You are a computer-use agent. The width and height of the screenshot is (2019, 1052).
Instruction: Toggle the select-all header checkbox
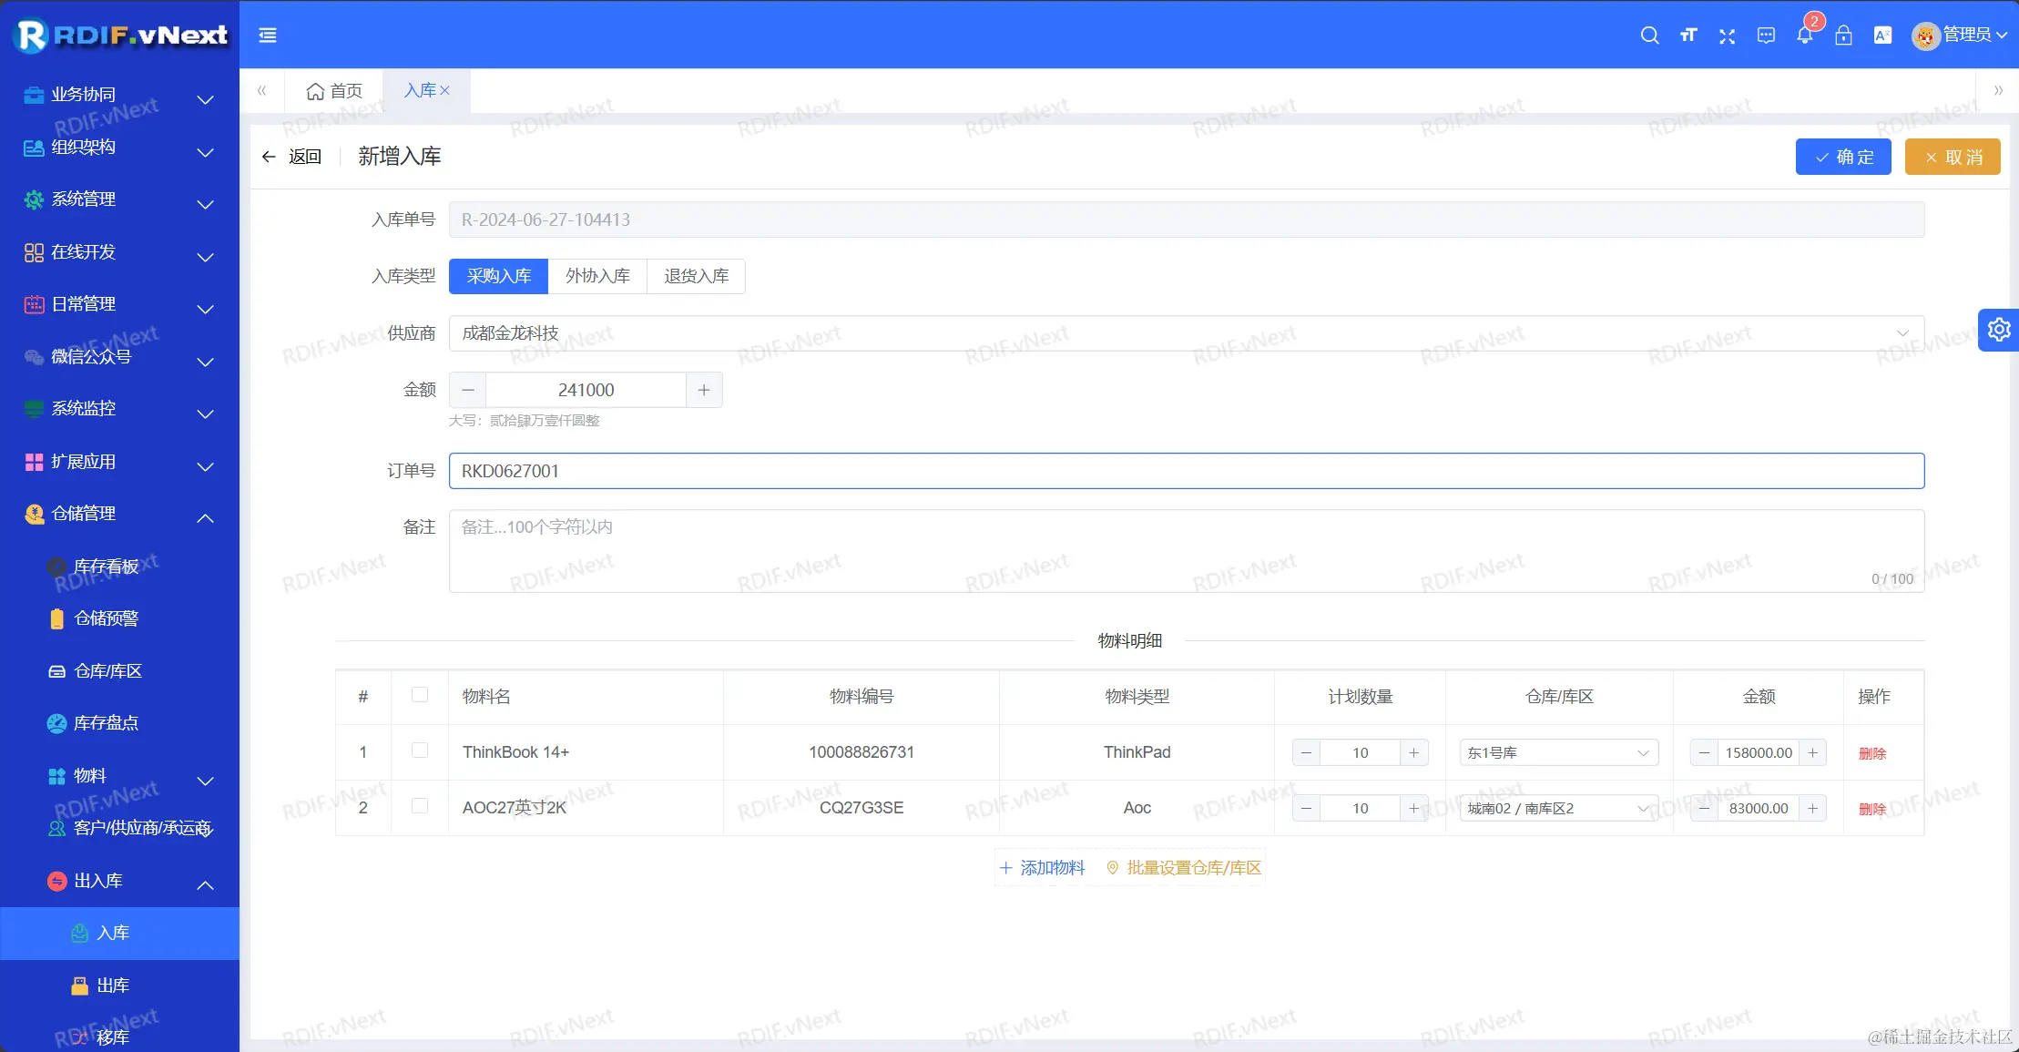(x=420, y=695)
